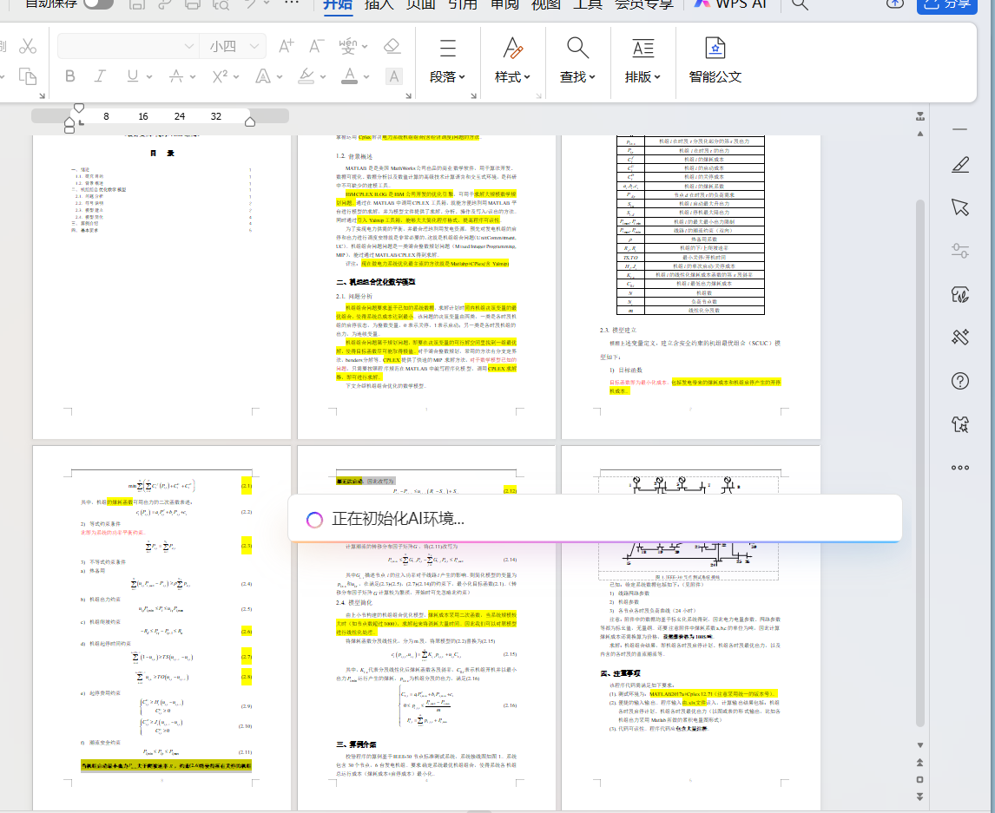Toggle bold formatting
Screen dimensions: 995x813
tap(70, 76)
